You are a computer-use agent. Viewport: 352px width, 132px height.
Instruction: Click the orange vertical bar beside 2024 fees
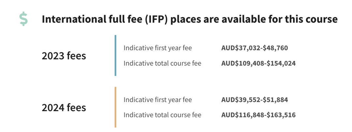click(x=115, y=107)
